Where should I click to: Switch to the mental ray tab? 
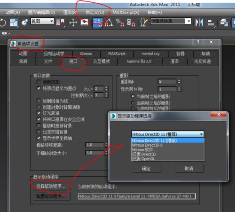click(x=150, y=54)
